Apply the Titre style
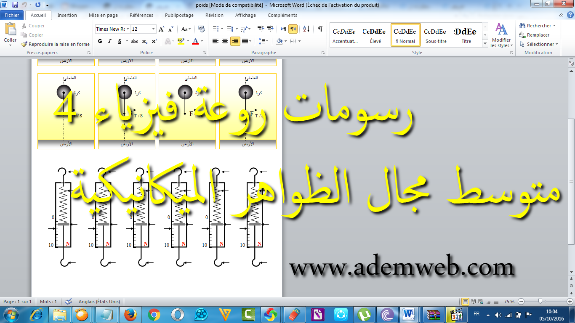The width and height of the screenshot is (575, 323). click(466, 35)
